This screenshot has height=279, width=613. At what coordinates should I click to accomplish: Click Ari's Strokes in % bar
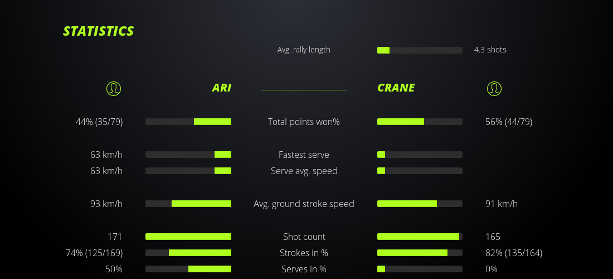[188, 253]
